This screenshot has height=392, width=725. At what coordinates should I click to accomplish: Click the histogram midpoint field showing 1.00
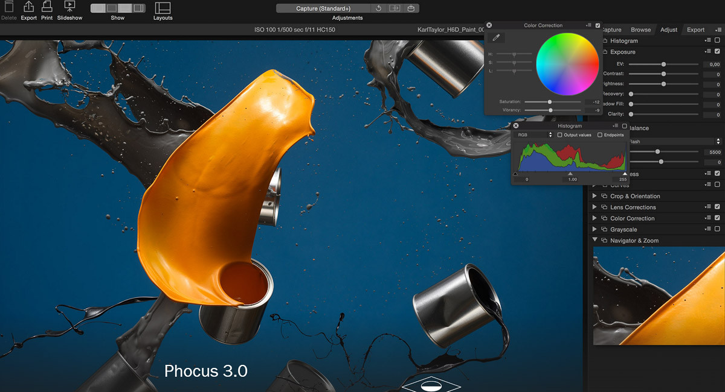click(x=570, y=179)
